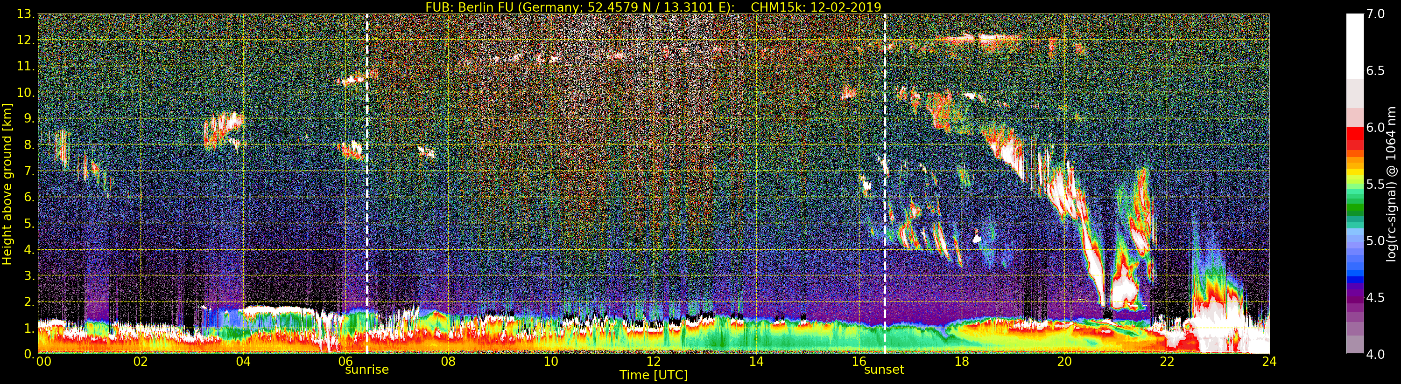Screen dimensions: 1401x384
Task: Click the Height above ground axis label
Action: [x=7, y=184]
